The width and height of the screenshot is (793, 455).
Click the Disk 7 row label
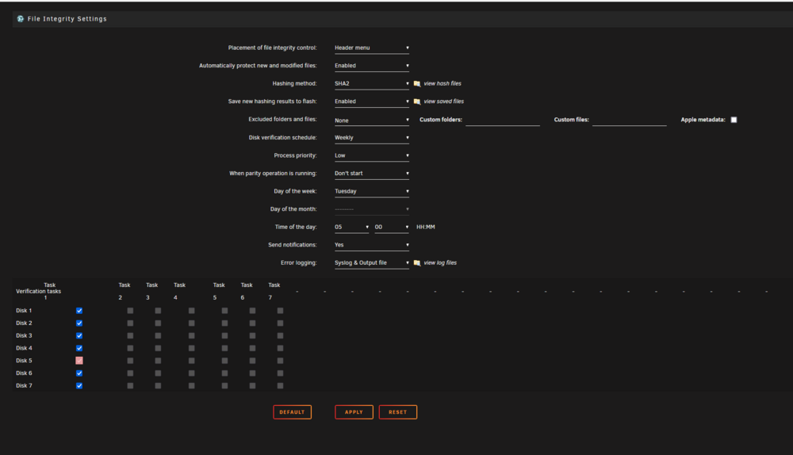coord(24,386)
